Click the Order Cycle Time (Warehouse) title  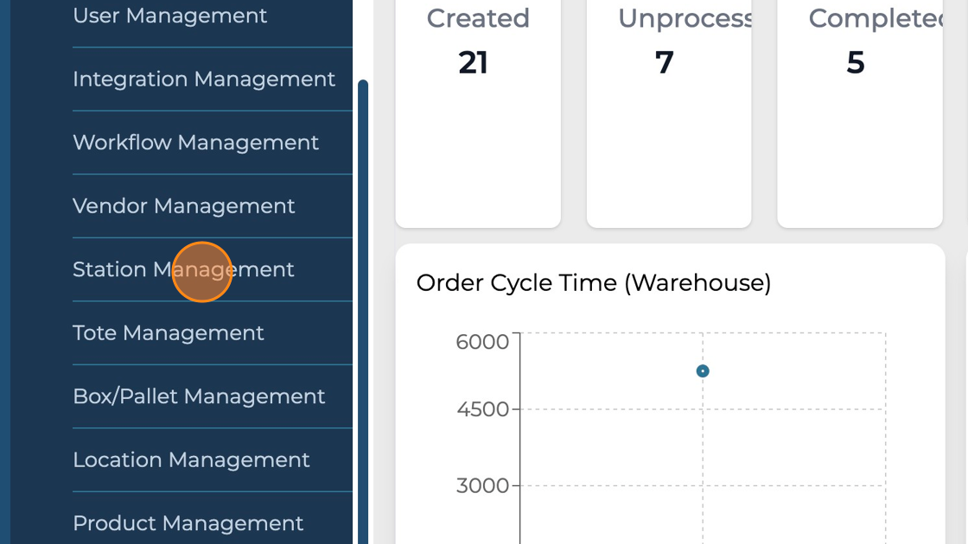[593, 282]
